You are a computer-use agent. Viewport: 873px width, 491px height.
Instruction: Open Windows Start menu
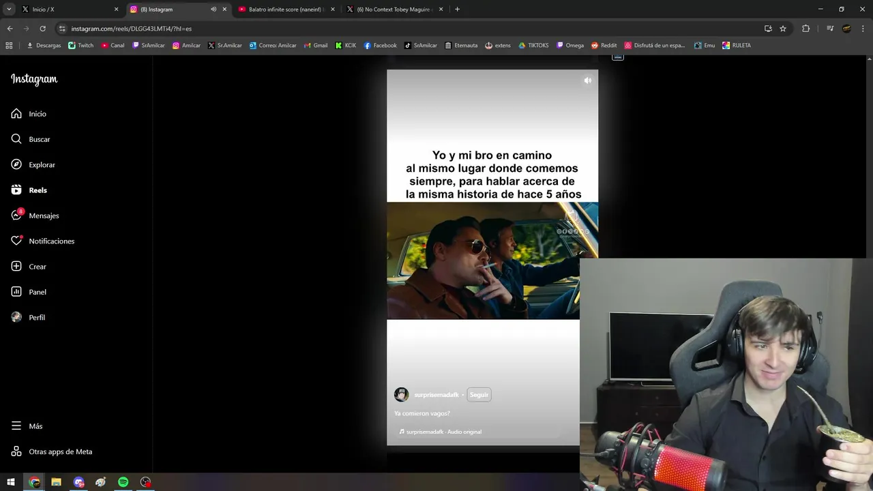[x=10, y=482]
